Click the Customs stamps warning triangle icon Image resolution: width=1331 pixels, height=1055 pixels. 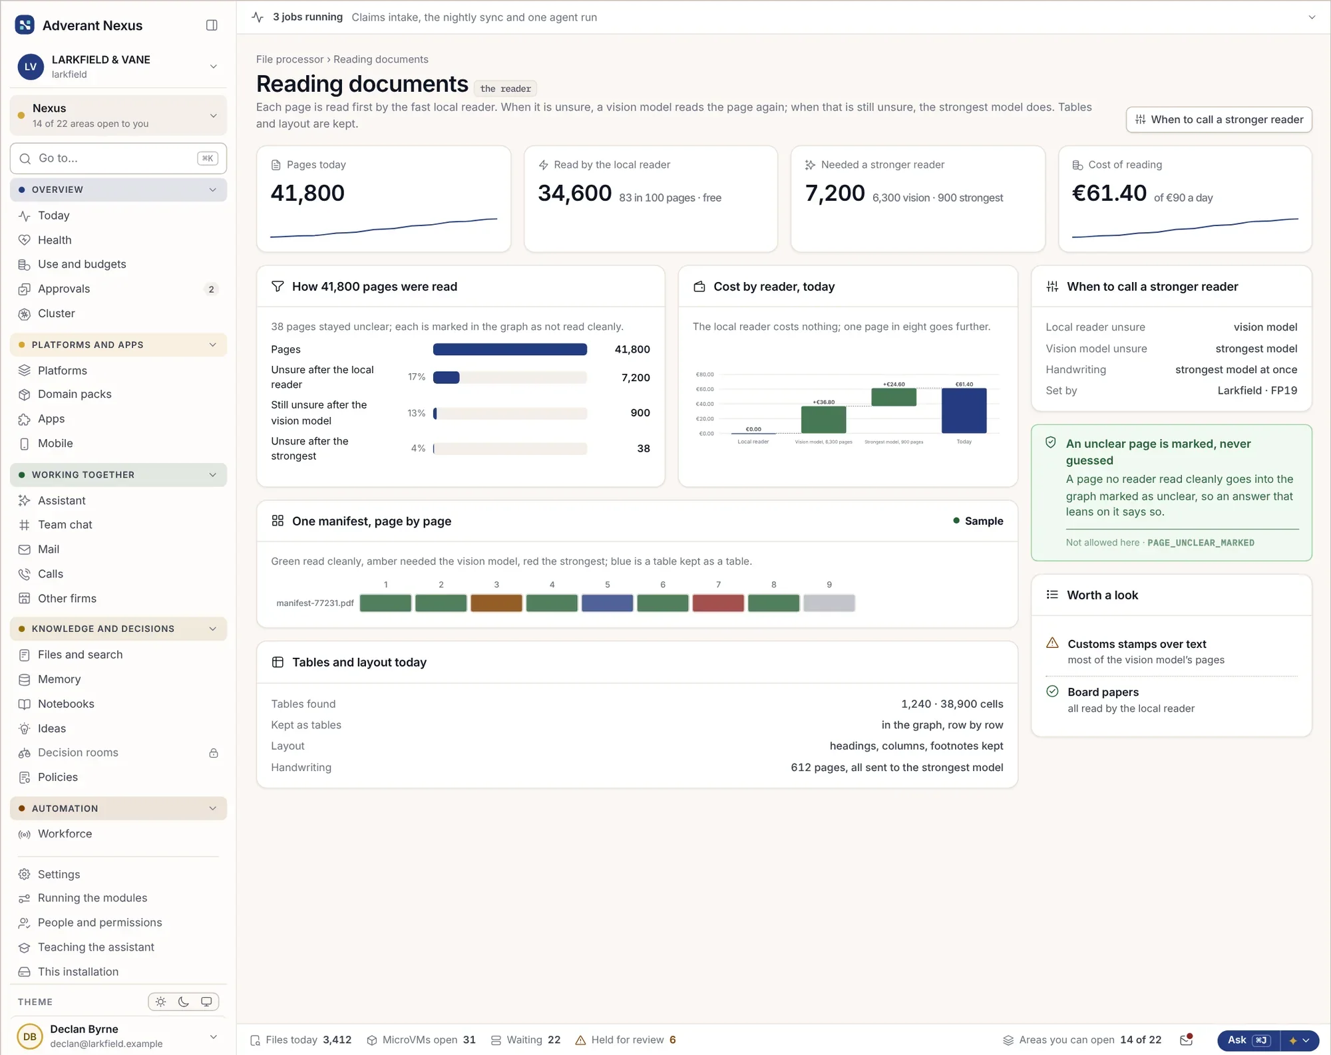1052,643
